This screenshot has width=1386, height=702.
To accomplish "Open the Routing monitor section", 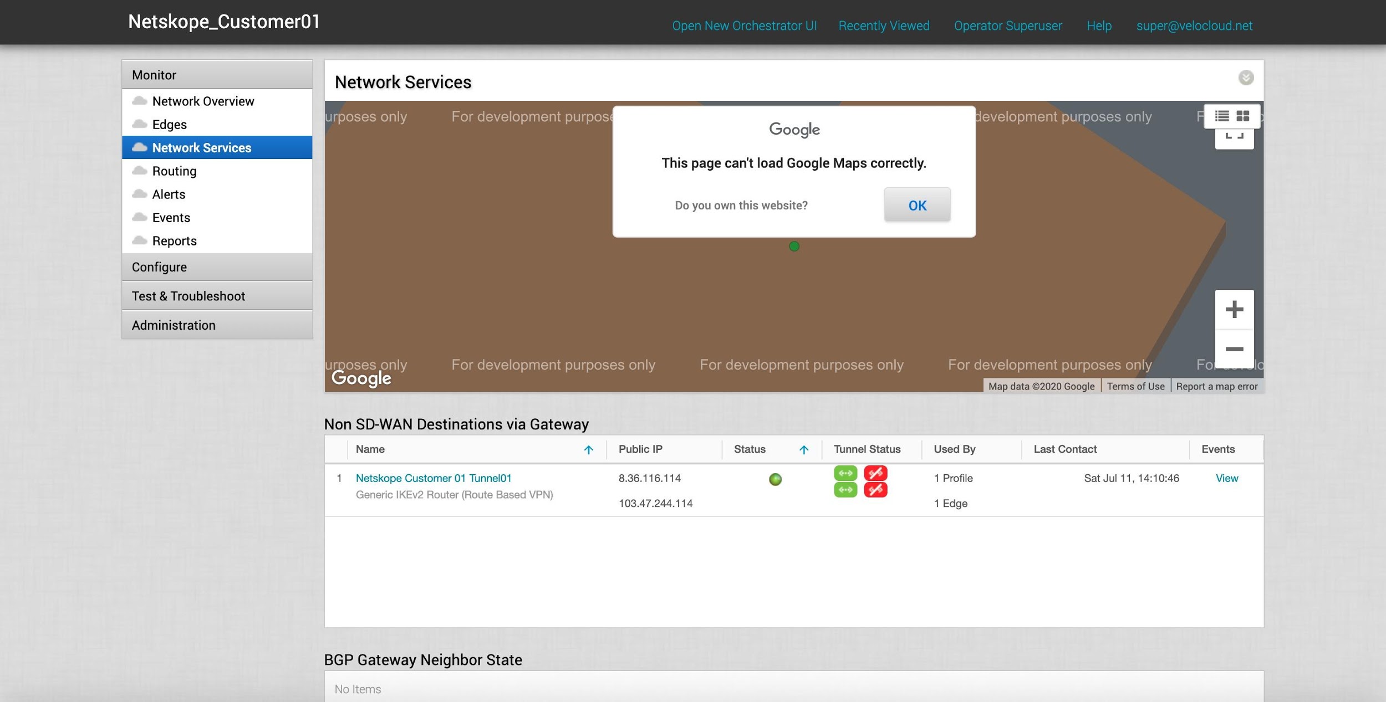I will pyautogui.click(x=175, y=171).
